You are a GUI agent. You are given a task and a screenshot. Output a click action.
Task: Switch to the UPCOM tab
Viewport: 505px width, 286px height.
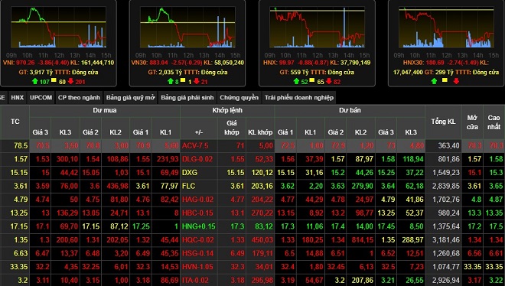coord(41,97)
